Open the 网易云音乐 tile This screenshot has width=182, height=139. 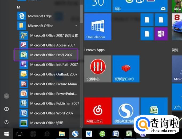pyautogui.click(x=98, y=111)
